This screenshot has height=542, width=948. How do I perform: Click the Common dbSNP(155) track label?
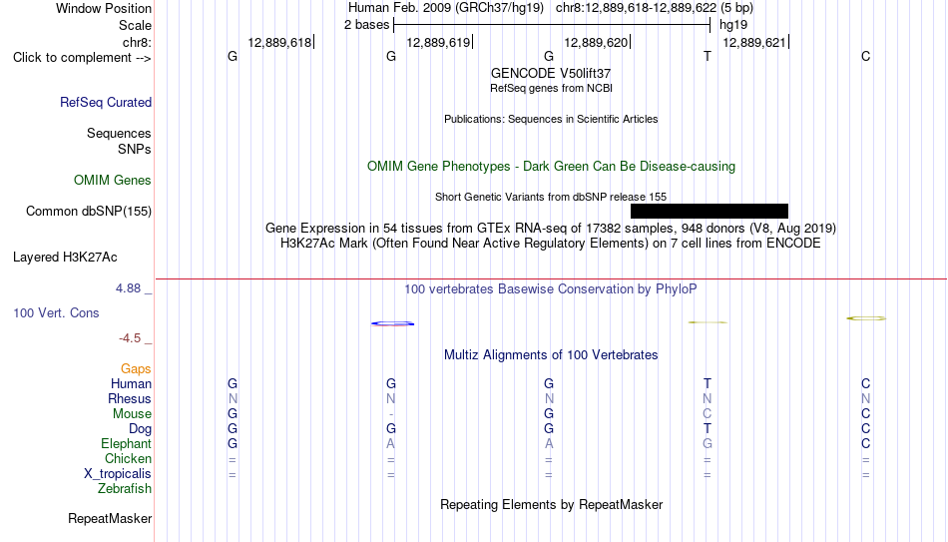(89, 212)
